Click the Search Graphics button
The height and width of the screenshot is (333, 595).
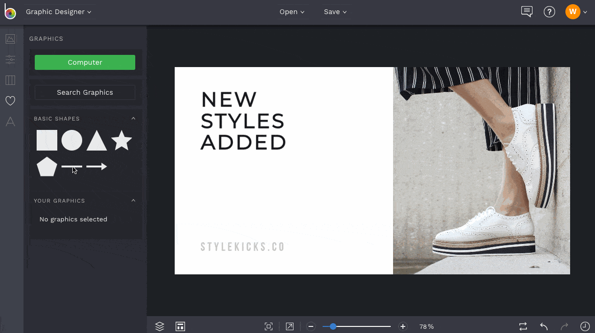pyautogui.click(x=85, y=92)
